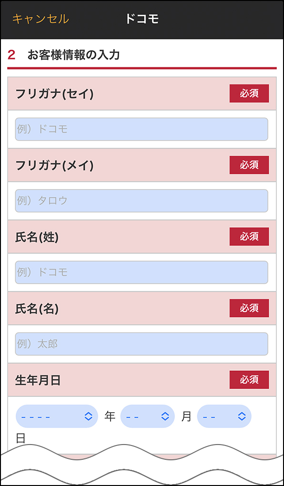This screenshot has height=486, width=284.
Task: Select the 氏名(姓) text box
Action: coord(142,272)
